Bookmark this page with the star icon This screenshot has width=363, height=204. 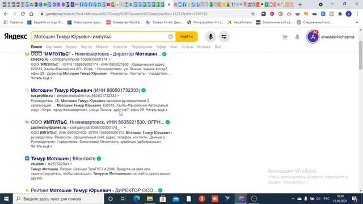(x=253, y=14)
